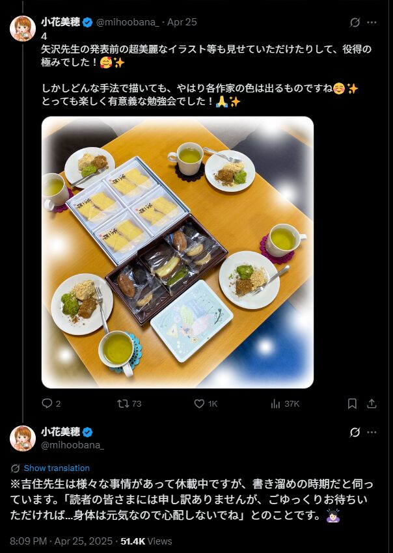This screenshot has width=393, height=553.
Task: Click the 小花美穂 display name in the bottom tweet
Action: coord(61,432)
